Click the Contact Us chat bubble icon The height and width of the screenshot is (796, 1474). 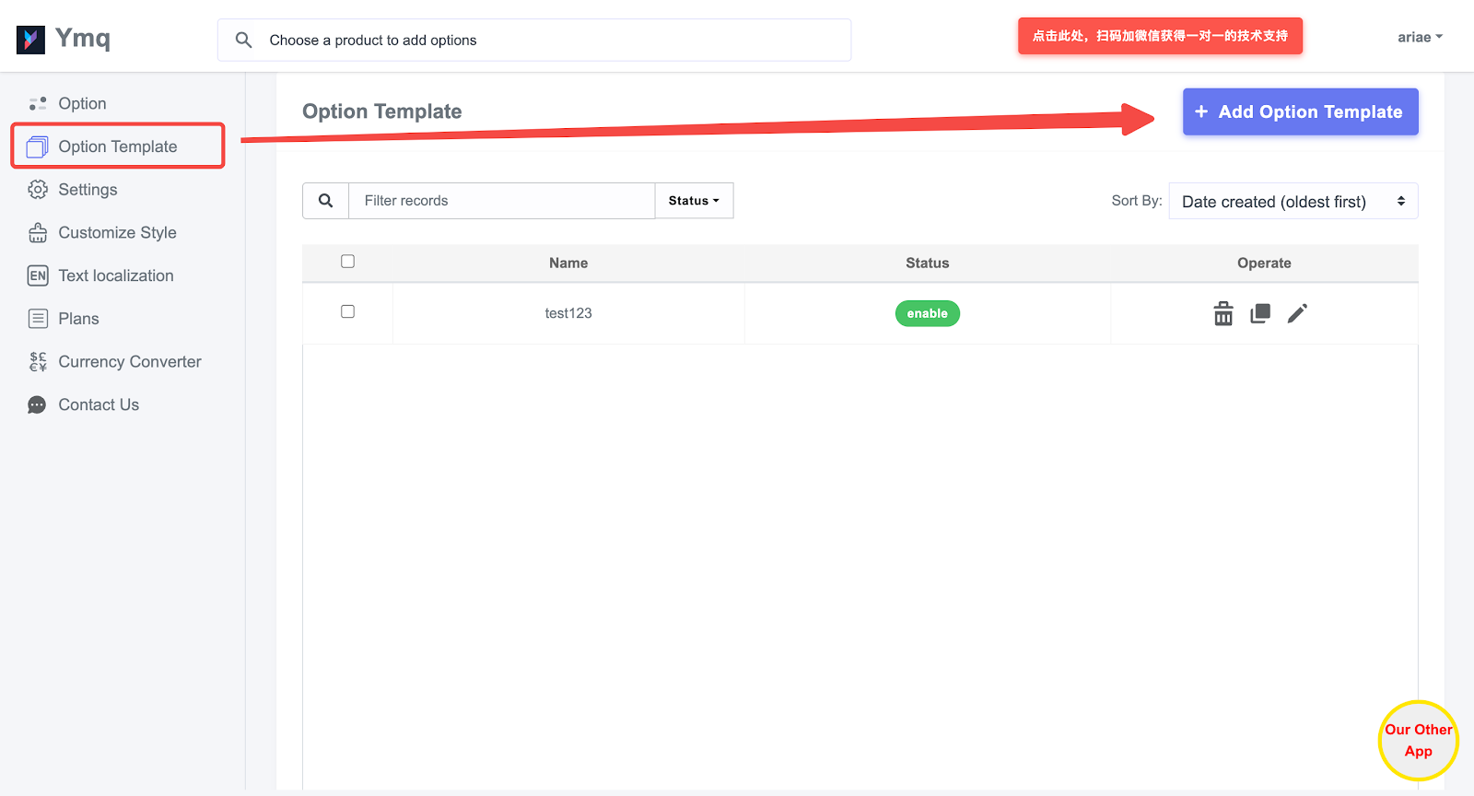(x=38, y=405)
